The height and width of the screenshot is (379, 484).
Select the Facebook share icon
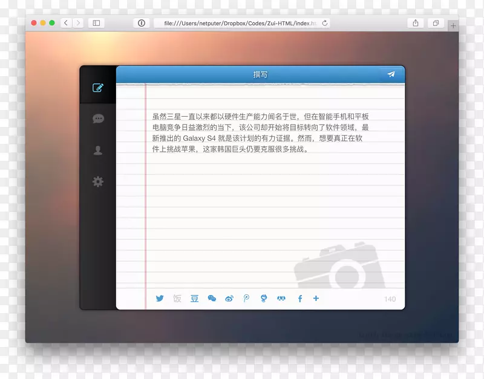point(299,298)
